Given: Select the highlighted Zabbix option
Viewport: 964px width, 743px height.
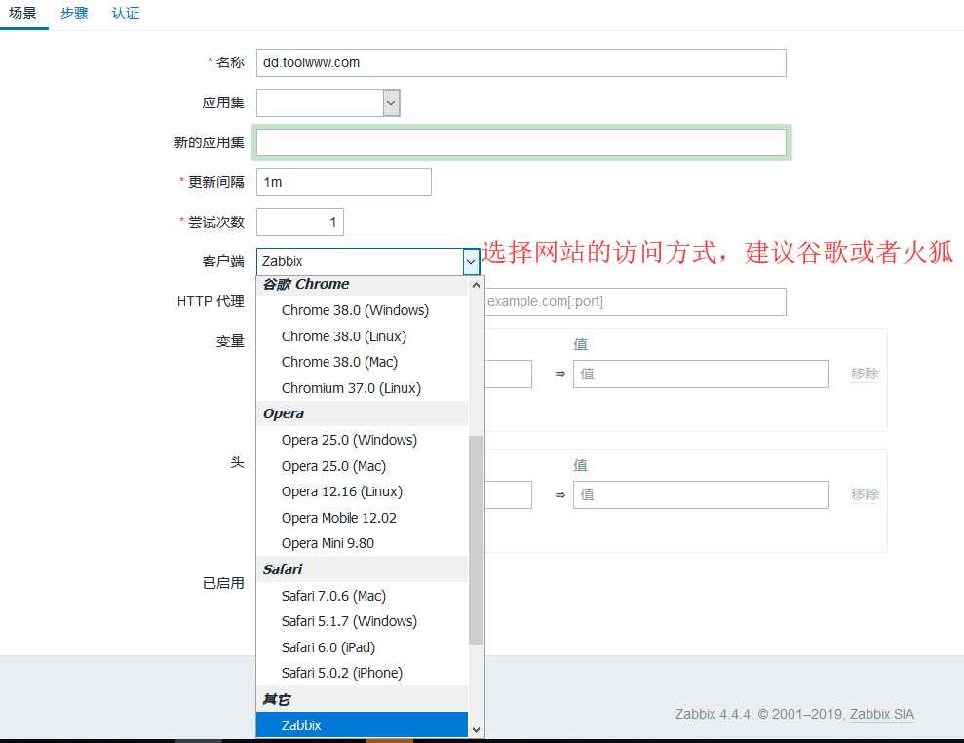Looking at the screenshot, I should point(362,725).
